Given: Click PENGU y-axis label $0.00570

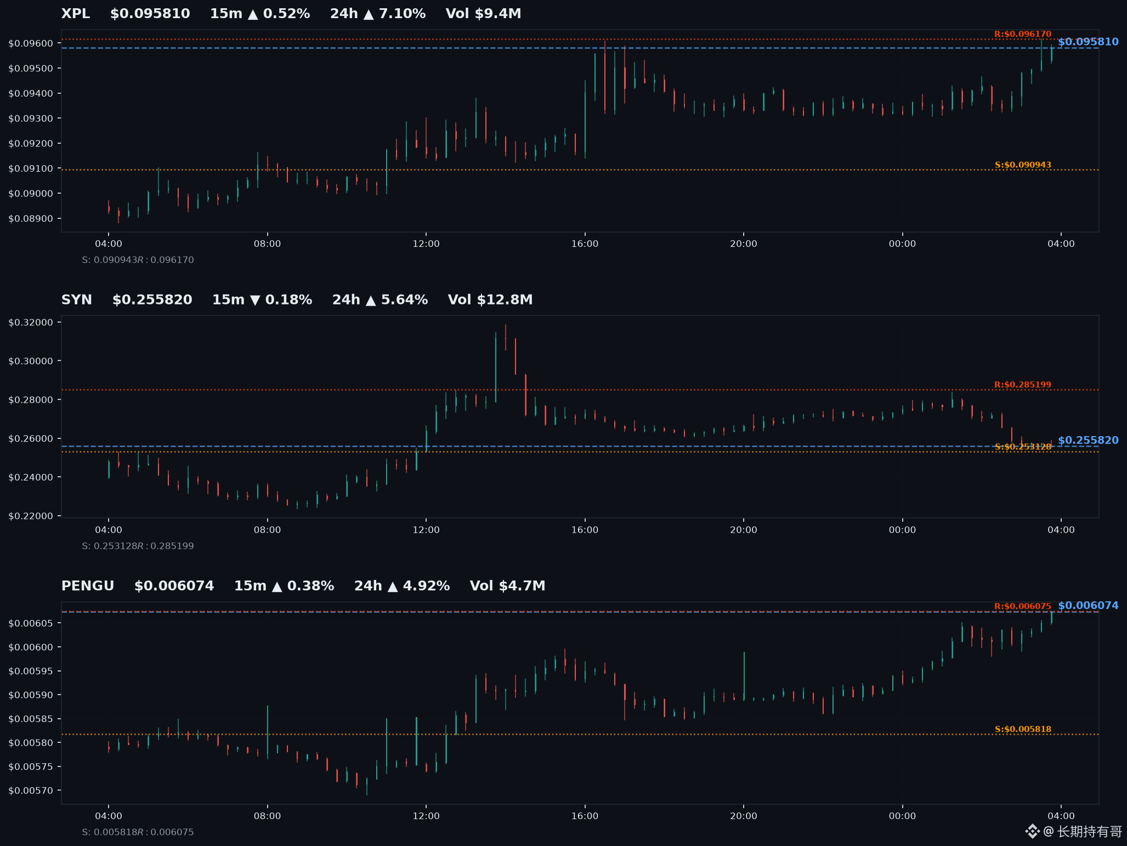Looking at the screenshot, I should (31, 791).
